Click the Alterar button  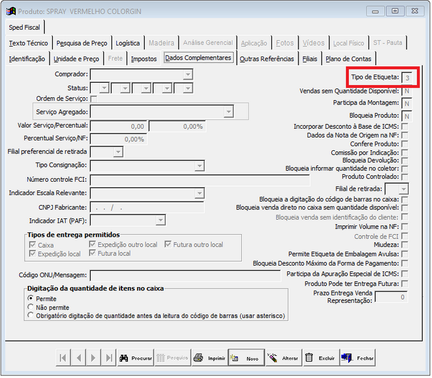(x=284, y=358)
